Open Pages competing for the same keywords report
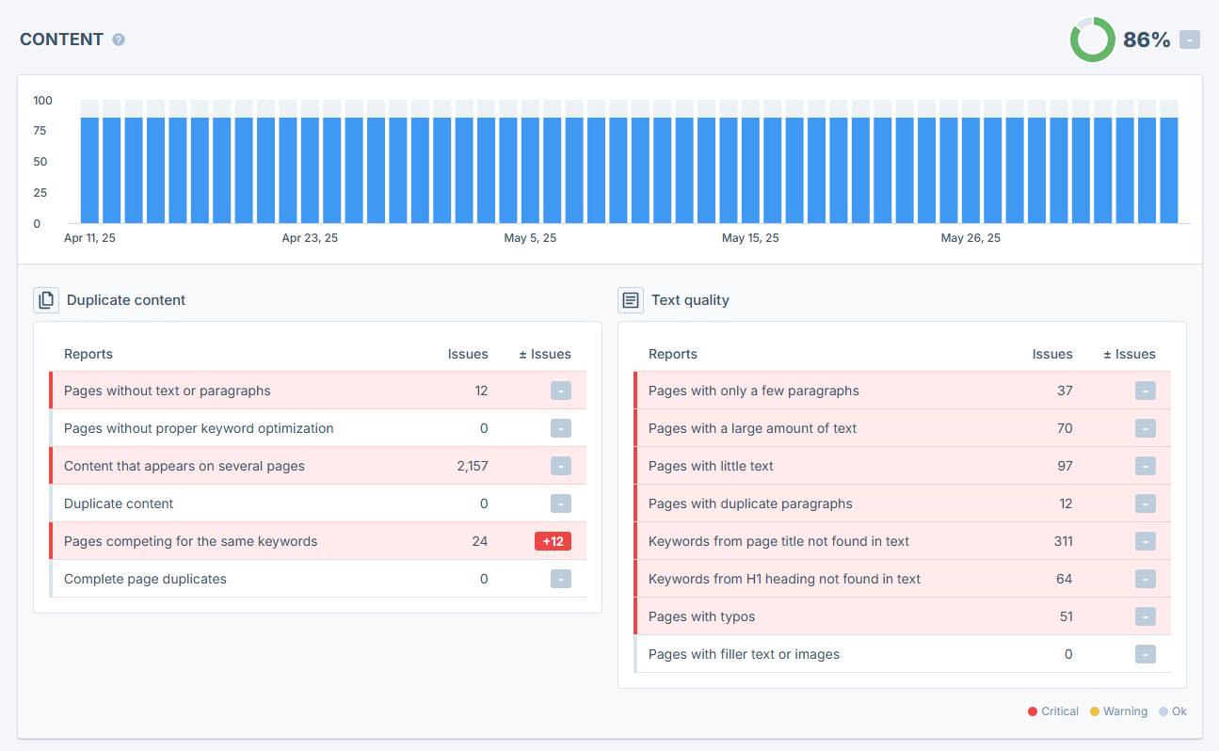 click(x=190, y=541)
